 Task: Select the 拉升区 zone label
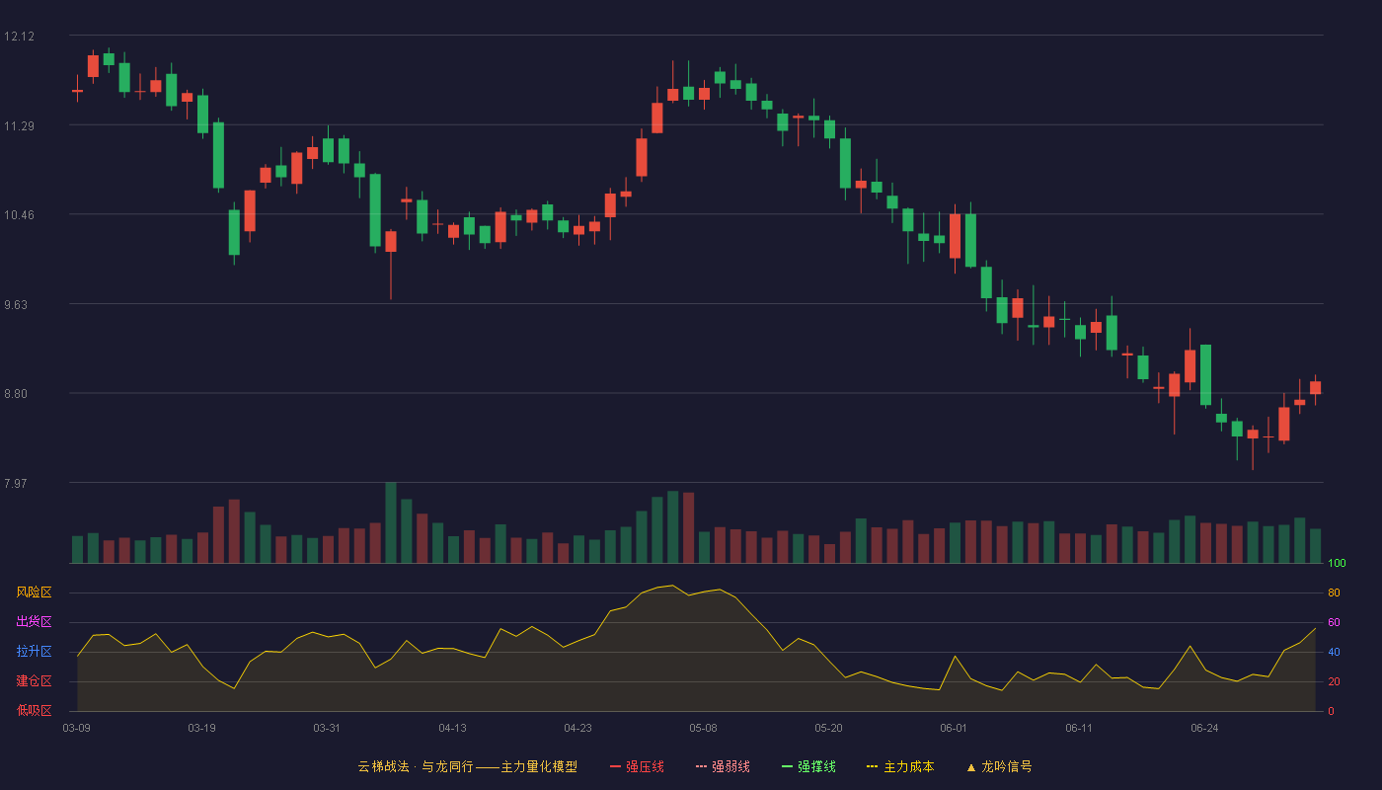click(x=34, y=652)
